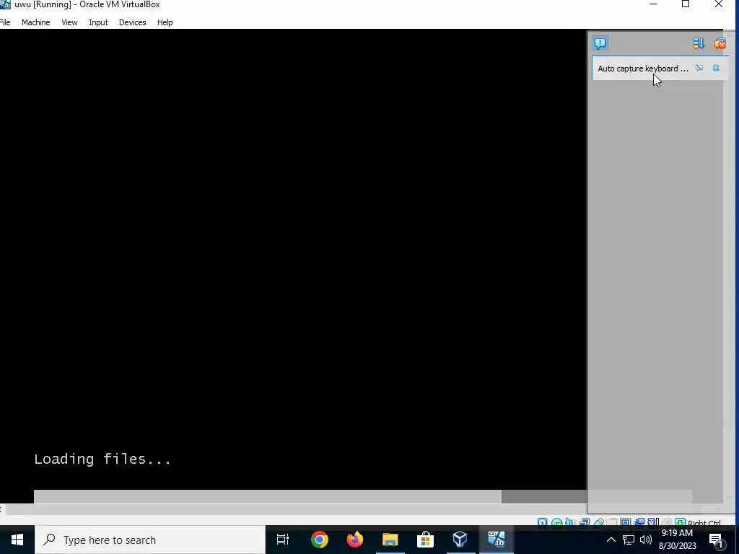739x554 pixels.
Task: Switch to the running VM taskbar button
Action: pyautogui.click(x=497, y=540)
